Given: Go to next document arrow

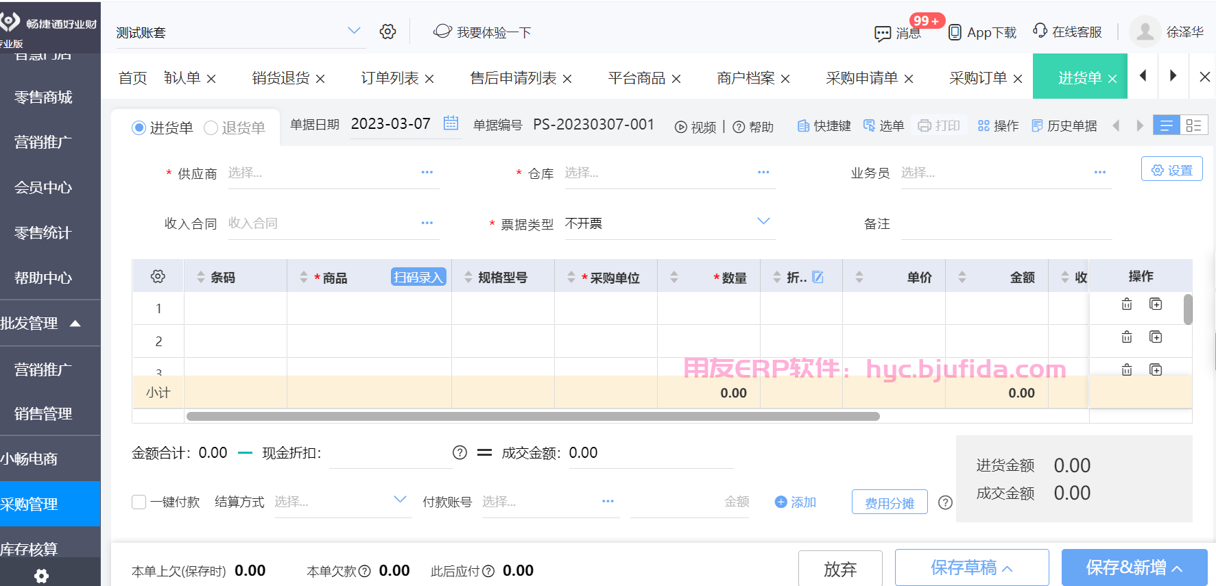Looking at the screenshot, I should (1139, 125).
